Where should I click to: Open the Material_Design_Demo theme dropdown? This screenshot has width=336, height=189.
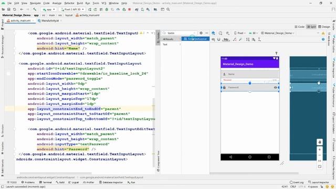tap(278, 33)
